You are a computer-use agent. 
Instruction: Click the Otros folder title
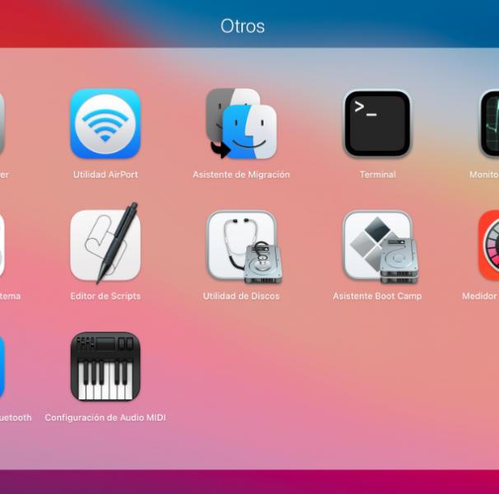(x=242, y=26)
